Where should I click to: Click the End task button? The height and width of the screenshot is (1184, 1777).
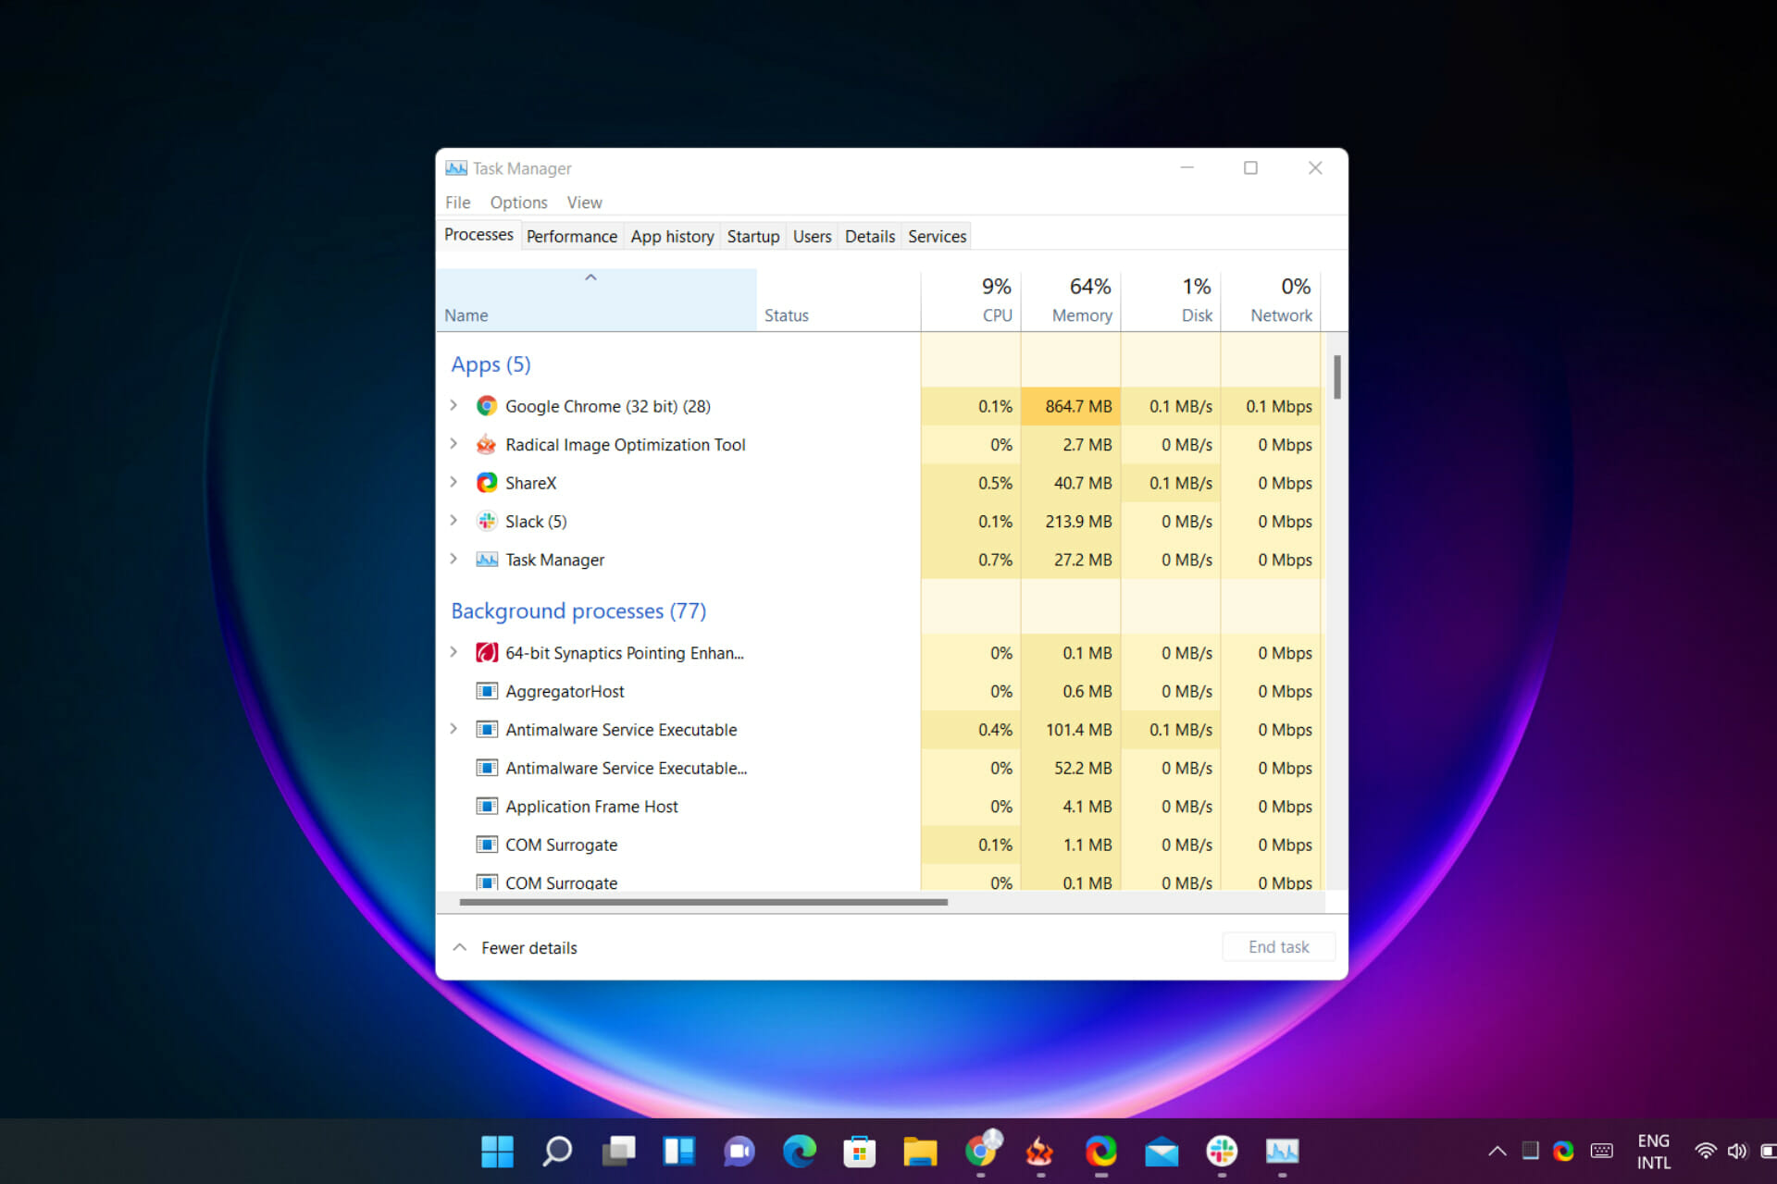tap(1278, 947)
